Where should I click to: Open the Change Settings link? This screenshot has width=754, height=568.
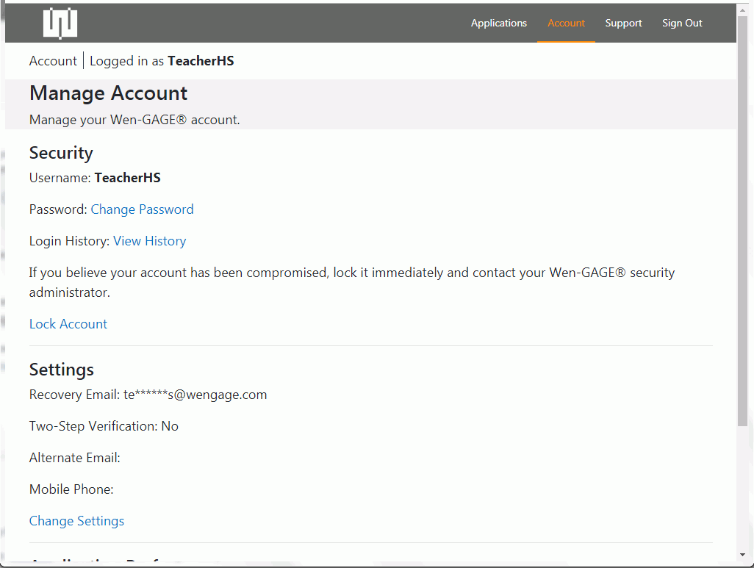[x=76, y=521]
